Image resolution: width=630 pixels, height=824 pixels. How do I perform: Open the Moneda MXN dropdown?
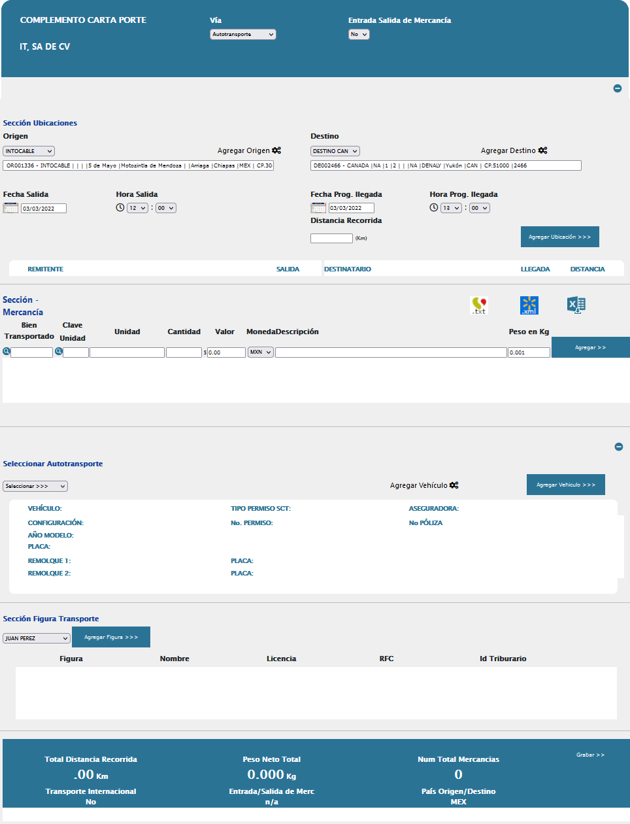coord(260,352)
